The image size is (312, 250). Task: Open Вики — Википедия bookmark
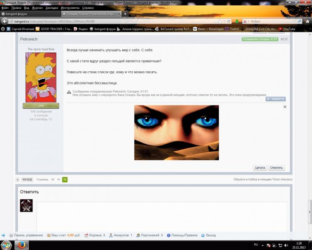click(208, 29)
